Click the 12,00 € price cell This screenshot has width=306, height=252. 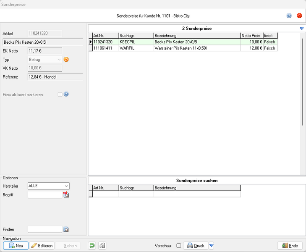pos(252,48)
